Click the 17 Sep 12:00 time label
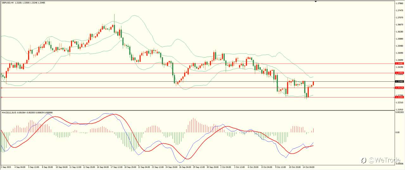This screenshot has height=170, width=405. pos(117,167)
